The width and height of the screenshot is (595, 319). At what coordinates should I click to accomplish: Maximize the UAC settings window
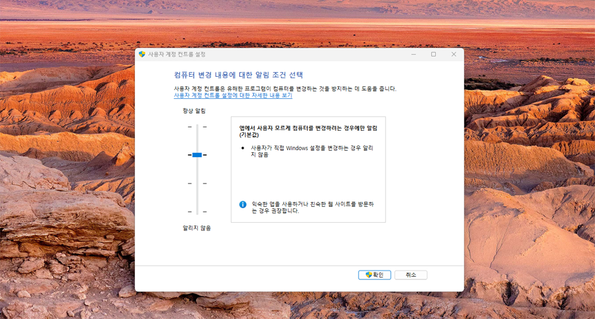(433, 54)
